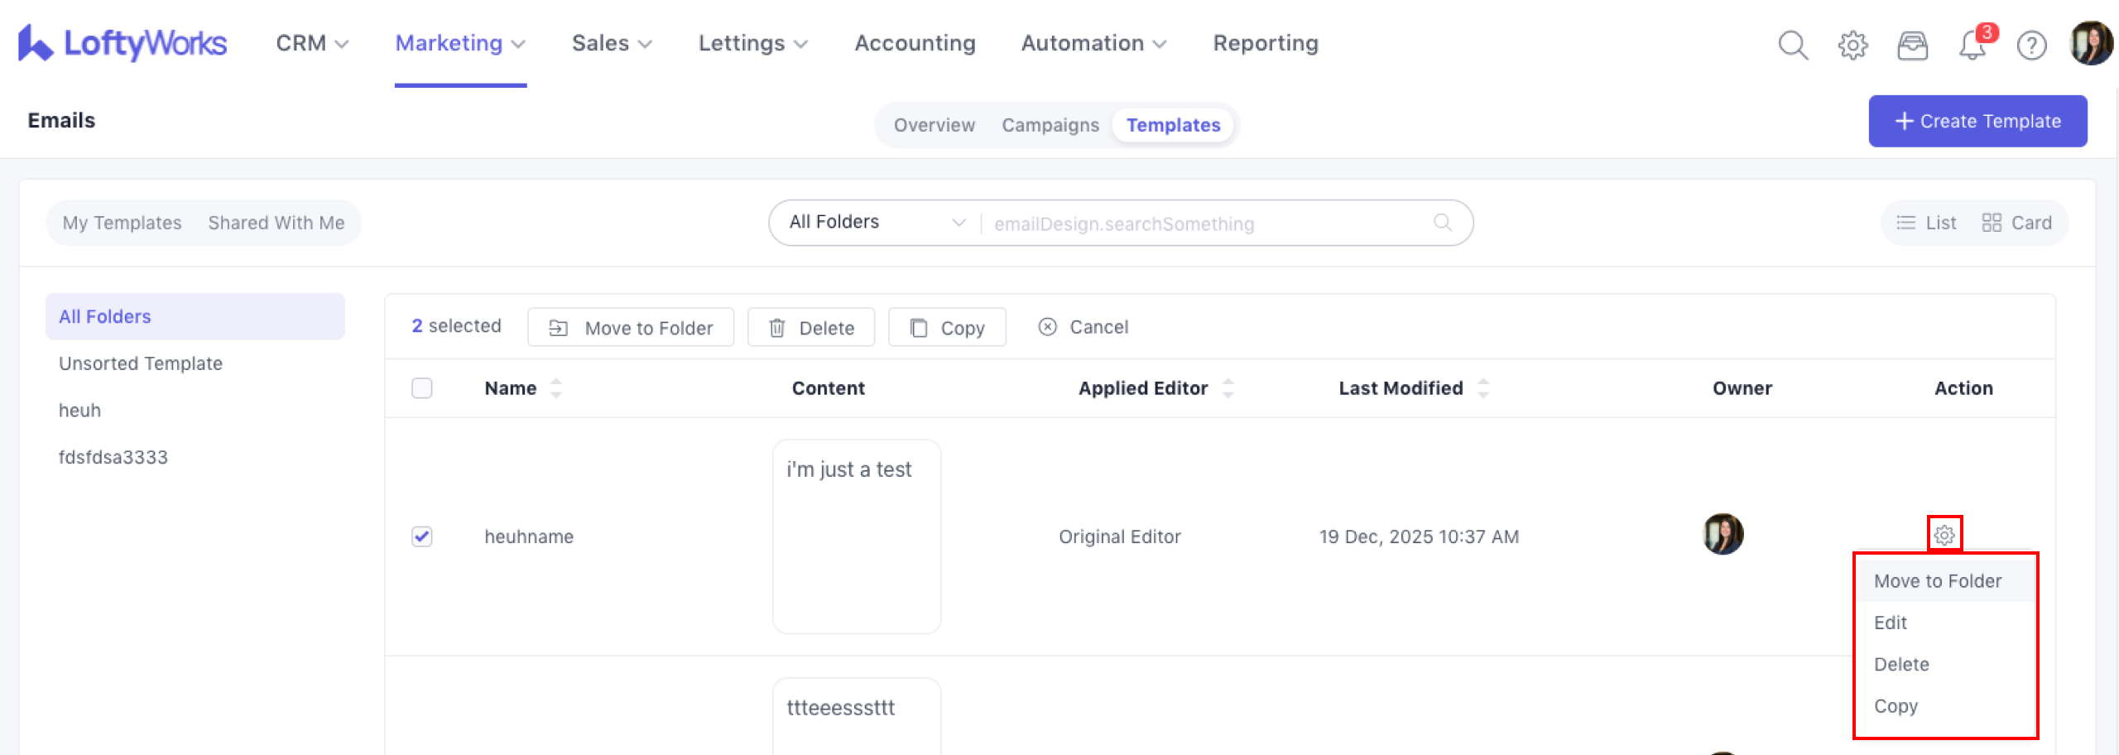Cancel the current selection
The width and height of the screenshot is (2119, 755).
pyautogui.click(x=1083, y=327)
